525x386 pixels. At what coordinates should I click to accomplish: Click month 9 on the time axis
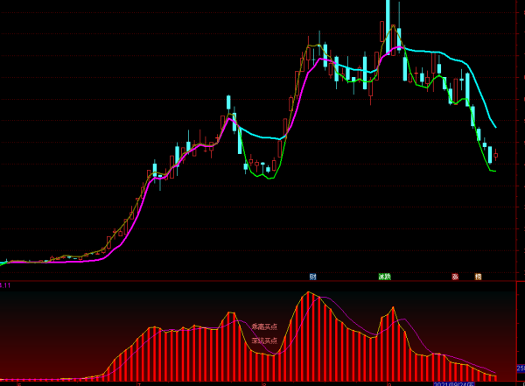(388, 383)
